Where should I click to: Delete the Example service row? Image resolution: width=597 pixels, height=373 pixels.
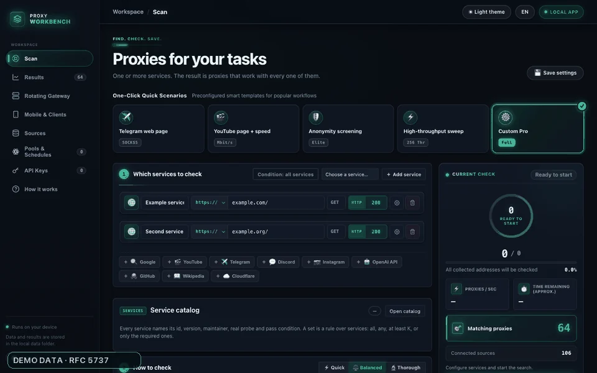[x=412, y=203]
